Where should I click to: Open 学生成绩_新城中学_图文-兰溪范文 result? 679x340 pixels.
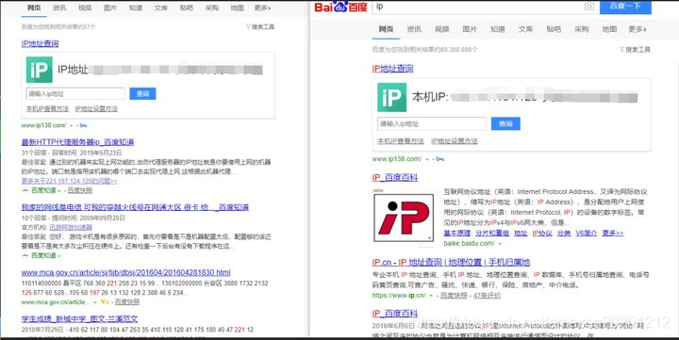[x=79, y=319]
